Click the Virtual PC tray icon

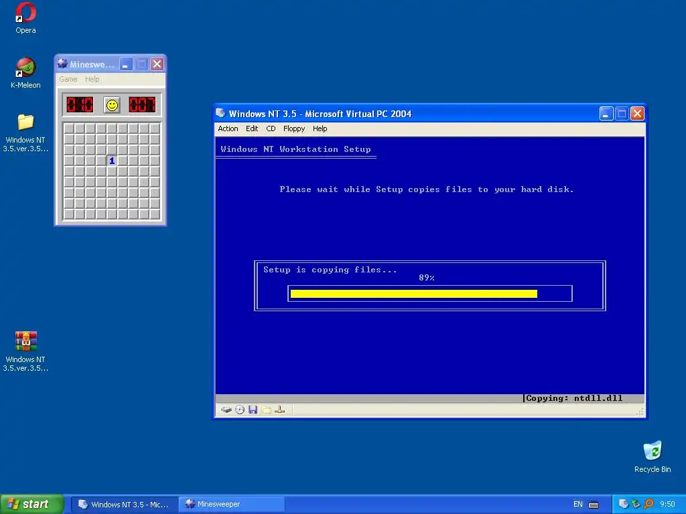[624, 504]
